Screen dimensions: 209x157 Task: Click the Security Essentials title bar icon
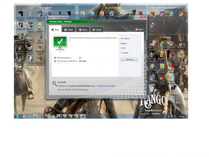click(47, 17)
